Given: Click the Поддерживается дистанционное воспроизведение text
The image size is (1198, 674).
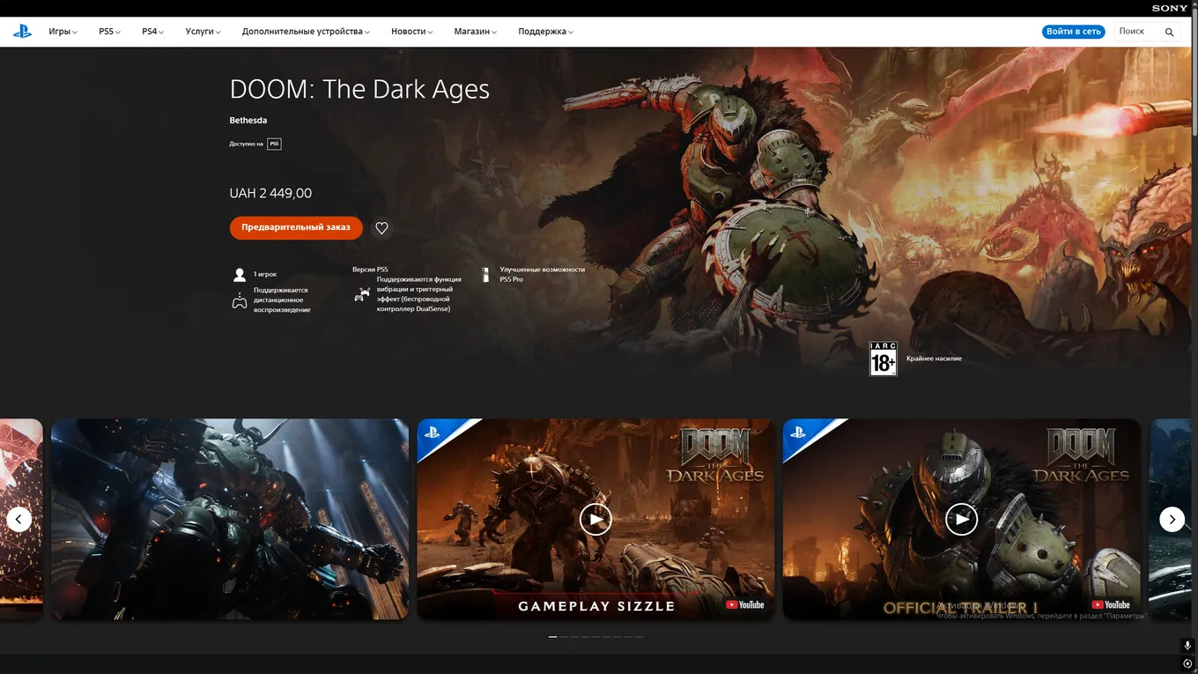Looking at the screenshot, I should (282, 300).
